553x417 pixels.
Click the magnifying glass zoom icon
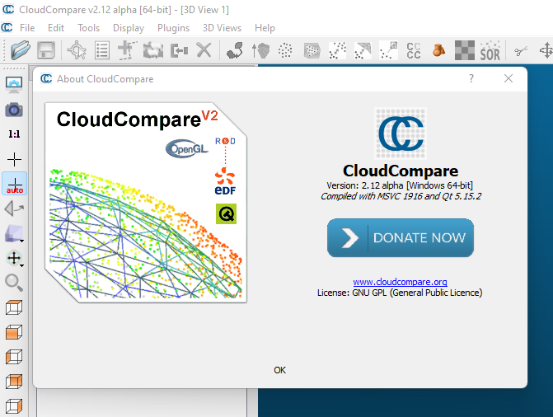(x=14, y=283)
